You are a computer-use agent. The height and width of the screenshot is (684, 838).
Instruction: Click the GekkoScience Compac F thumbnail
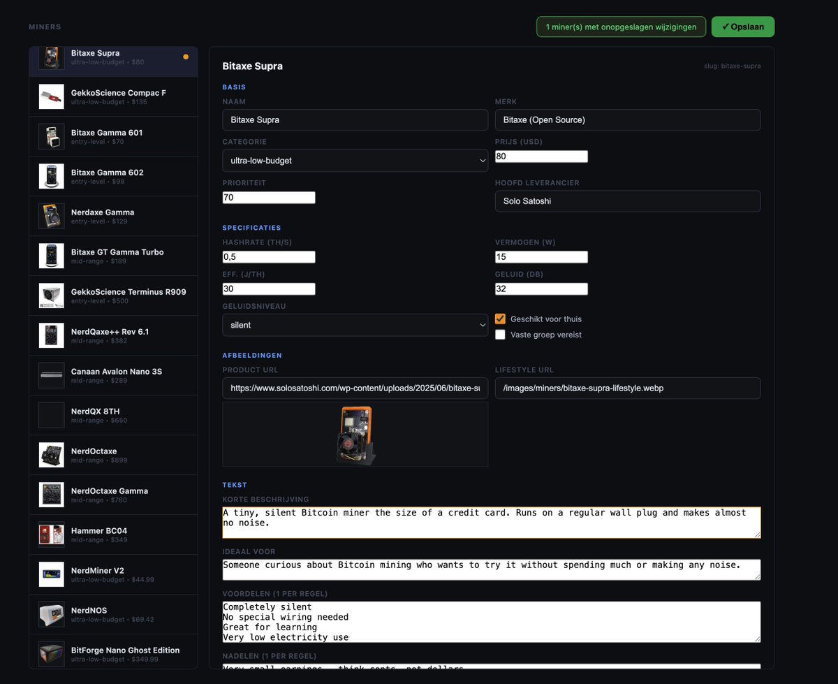tap(52, 96)
